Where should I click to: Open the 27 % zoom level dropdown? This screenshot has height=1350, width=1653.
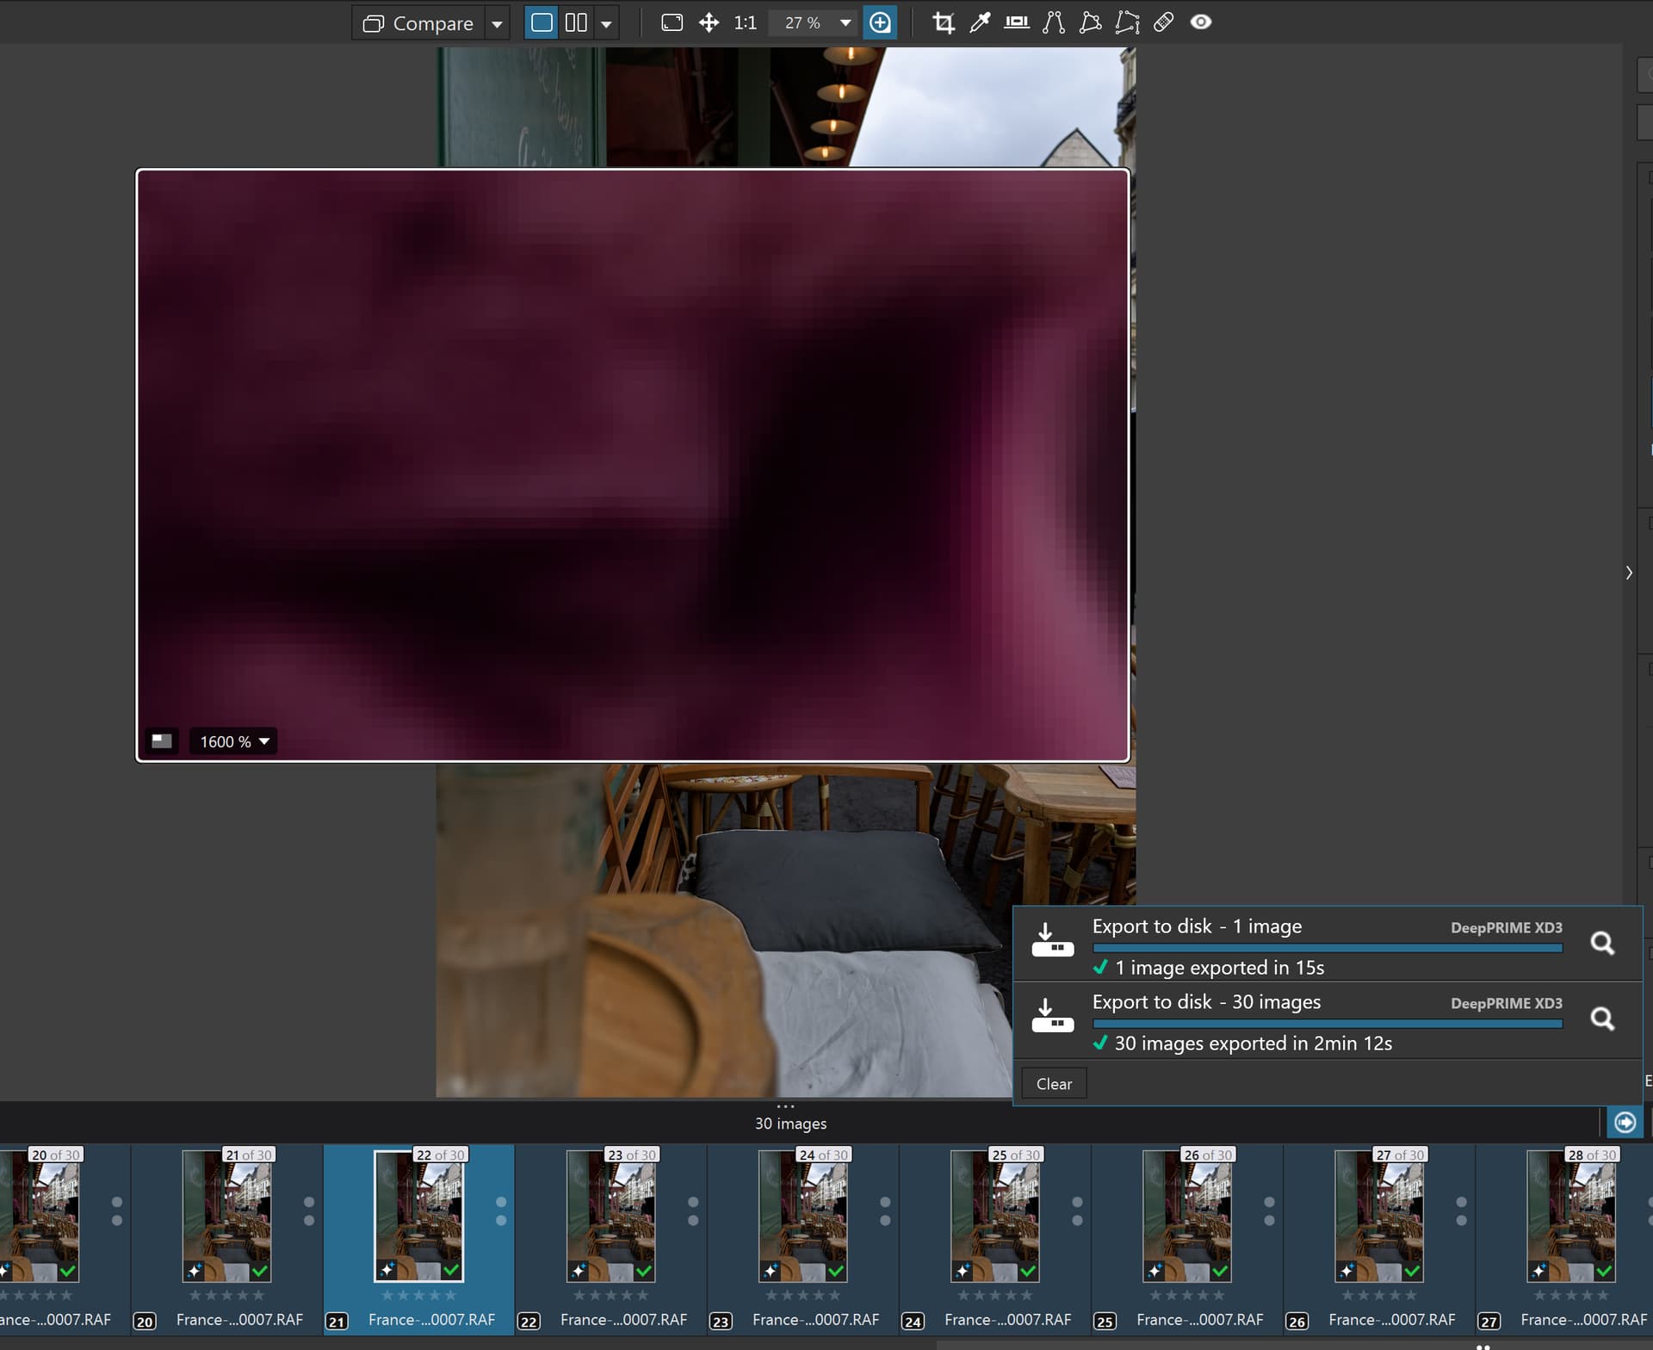pos(845,23)
